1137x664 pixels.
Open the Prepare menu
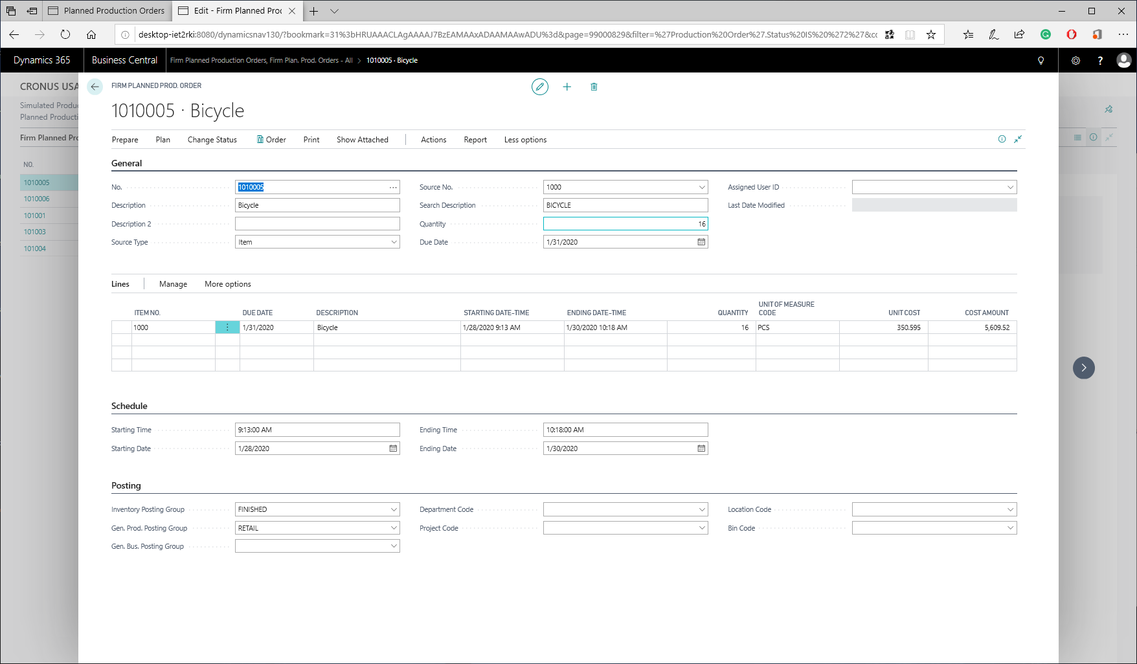pyautogui.click(x=125, y=140)
